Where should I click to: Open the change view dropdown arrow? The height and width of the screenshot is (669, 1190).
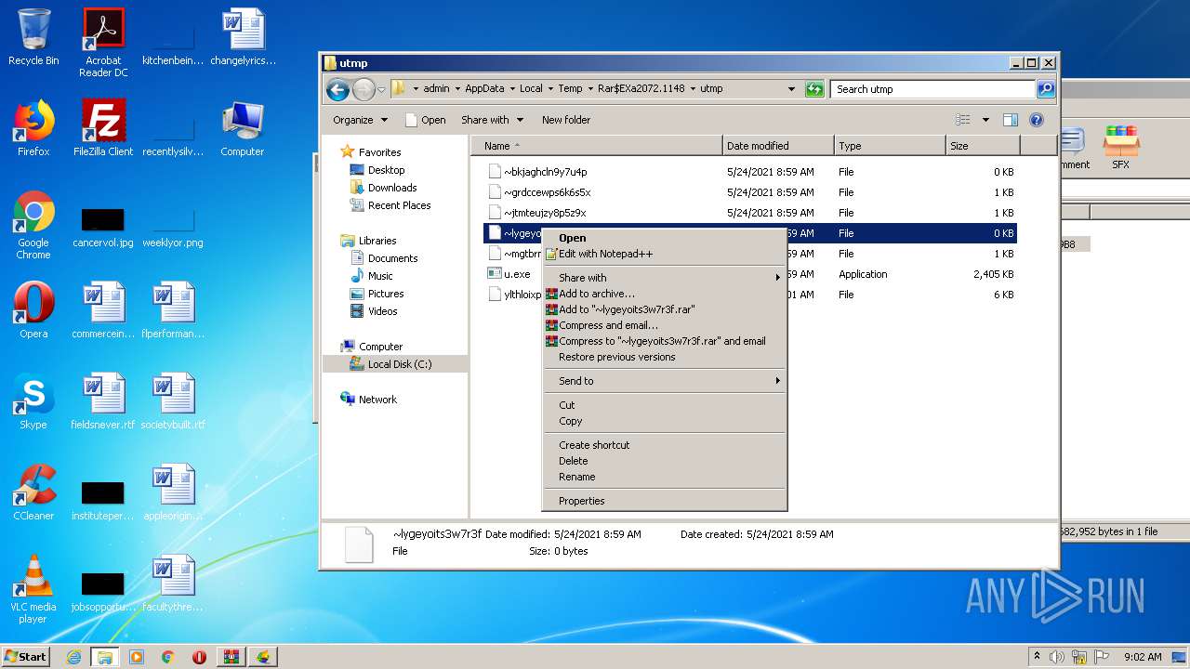coord(985,120)
